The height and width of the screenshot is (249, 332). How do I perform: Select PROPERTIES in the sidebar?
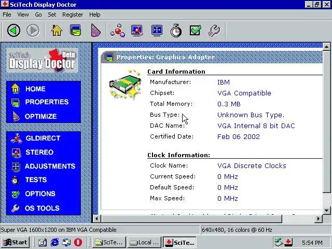47,102
